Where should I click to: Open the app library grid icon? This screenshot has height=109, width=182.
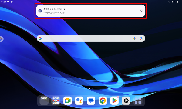[x=138, y=101]
